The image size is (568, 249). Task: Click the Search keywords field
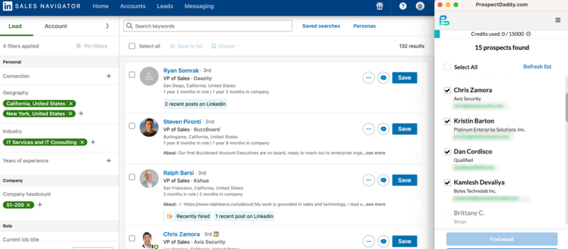coord(208,26)
